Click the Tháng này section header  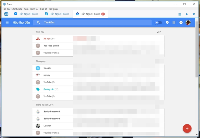(41, 61)
